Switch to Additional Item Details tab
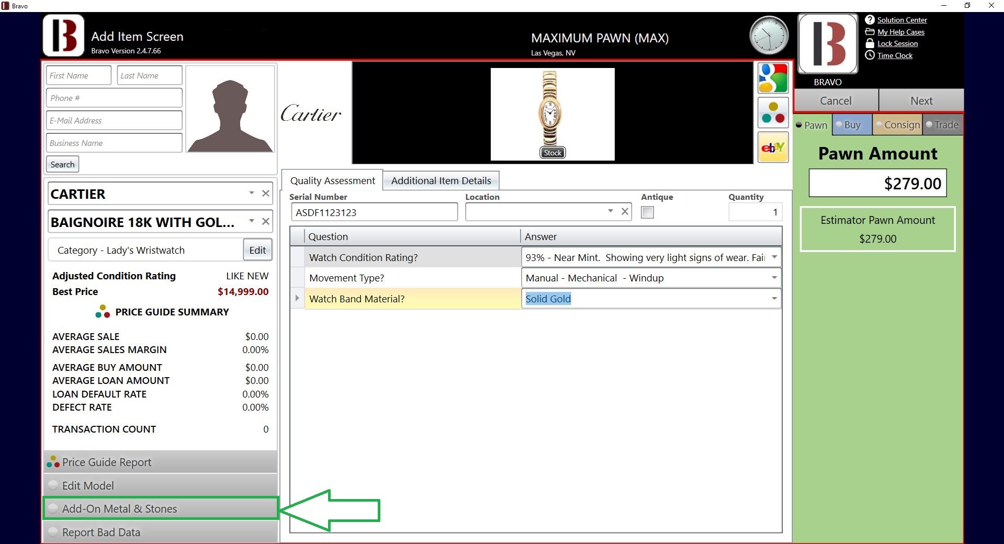Image resolution: width=1004 pixels, height=544 pixels. (441, 180)
